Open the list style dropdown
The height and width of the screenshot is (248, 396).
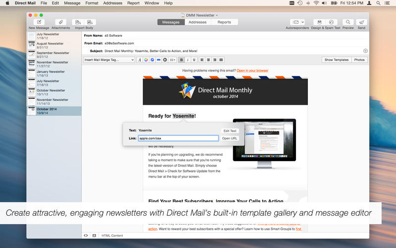[x=172, y=60]
